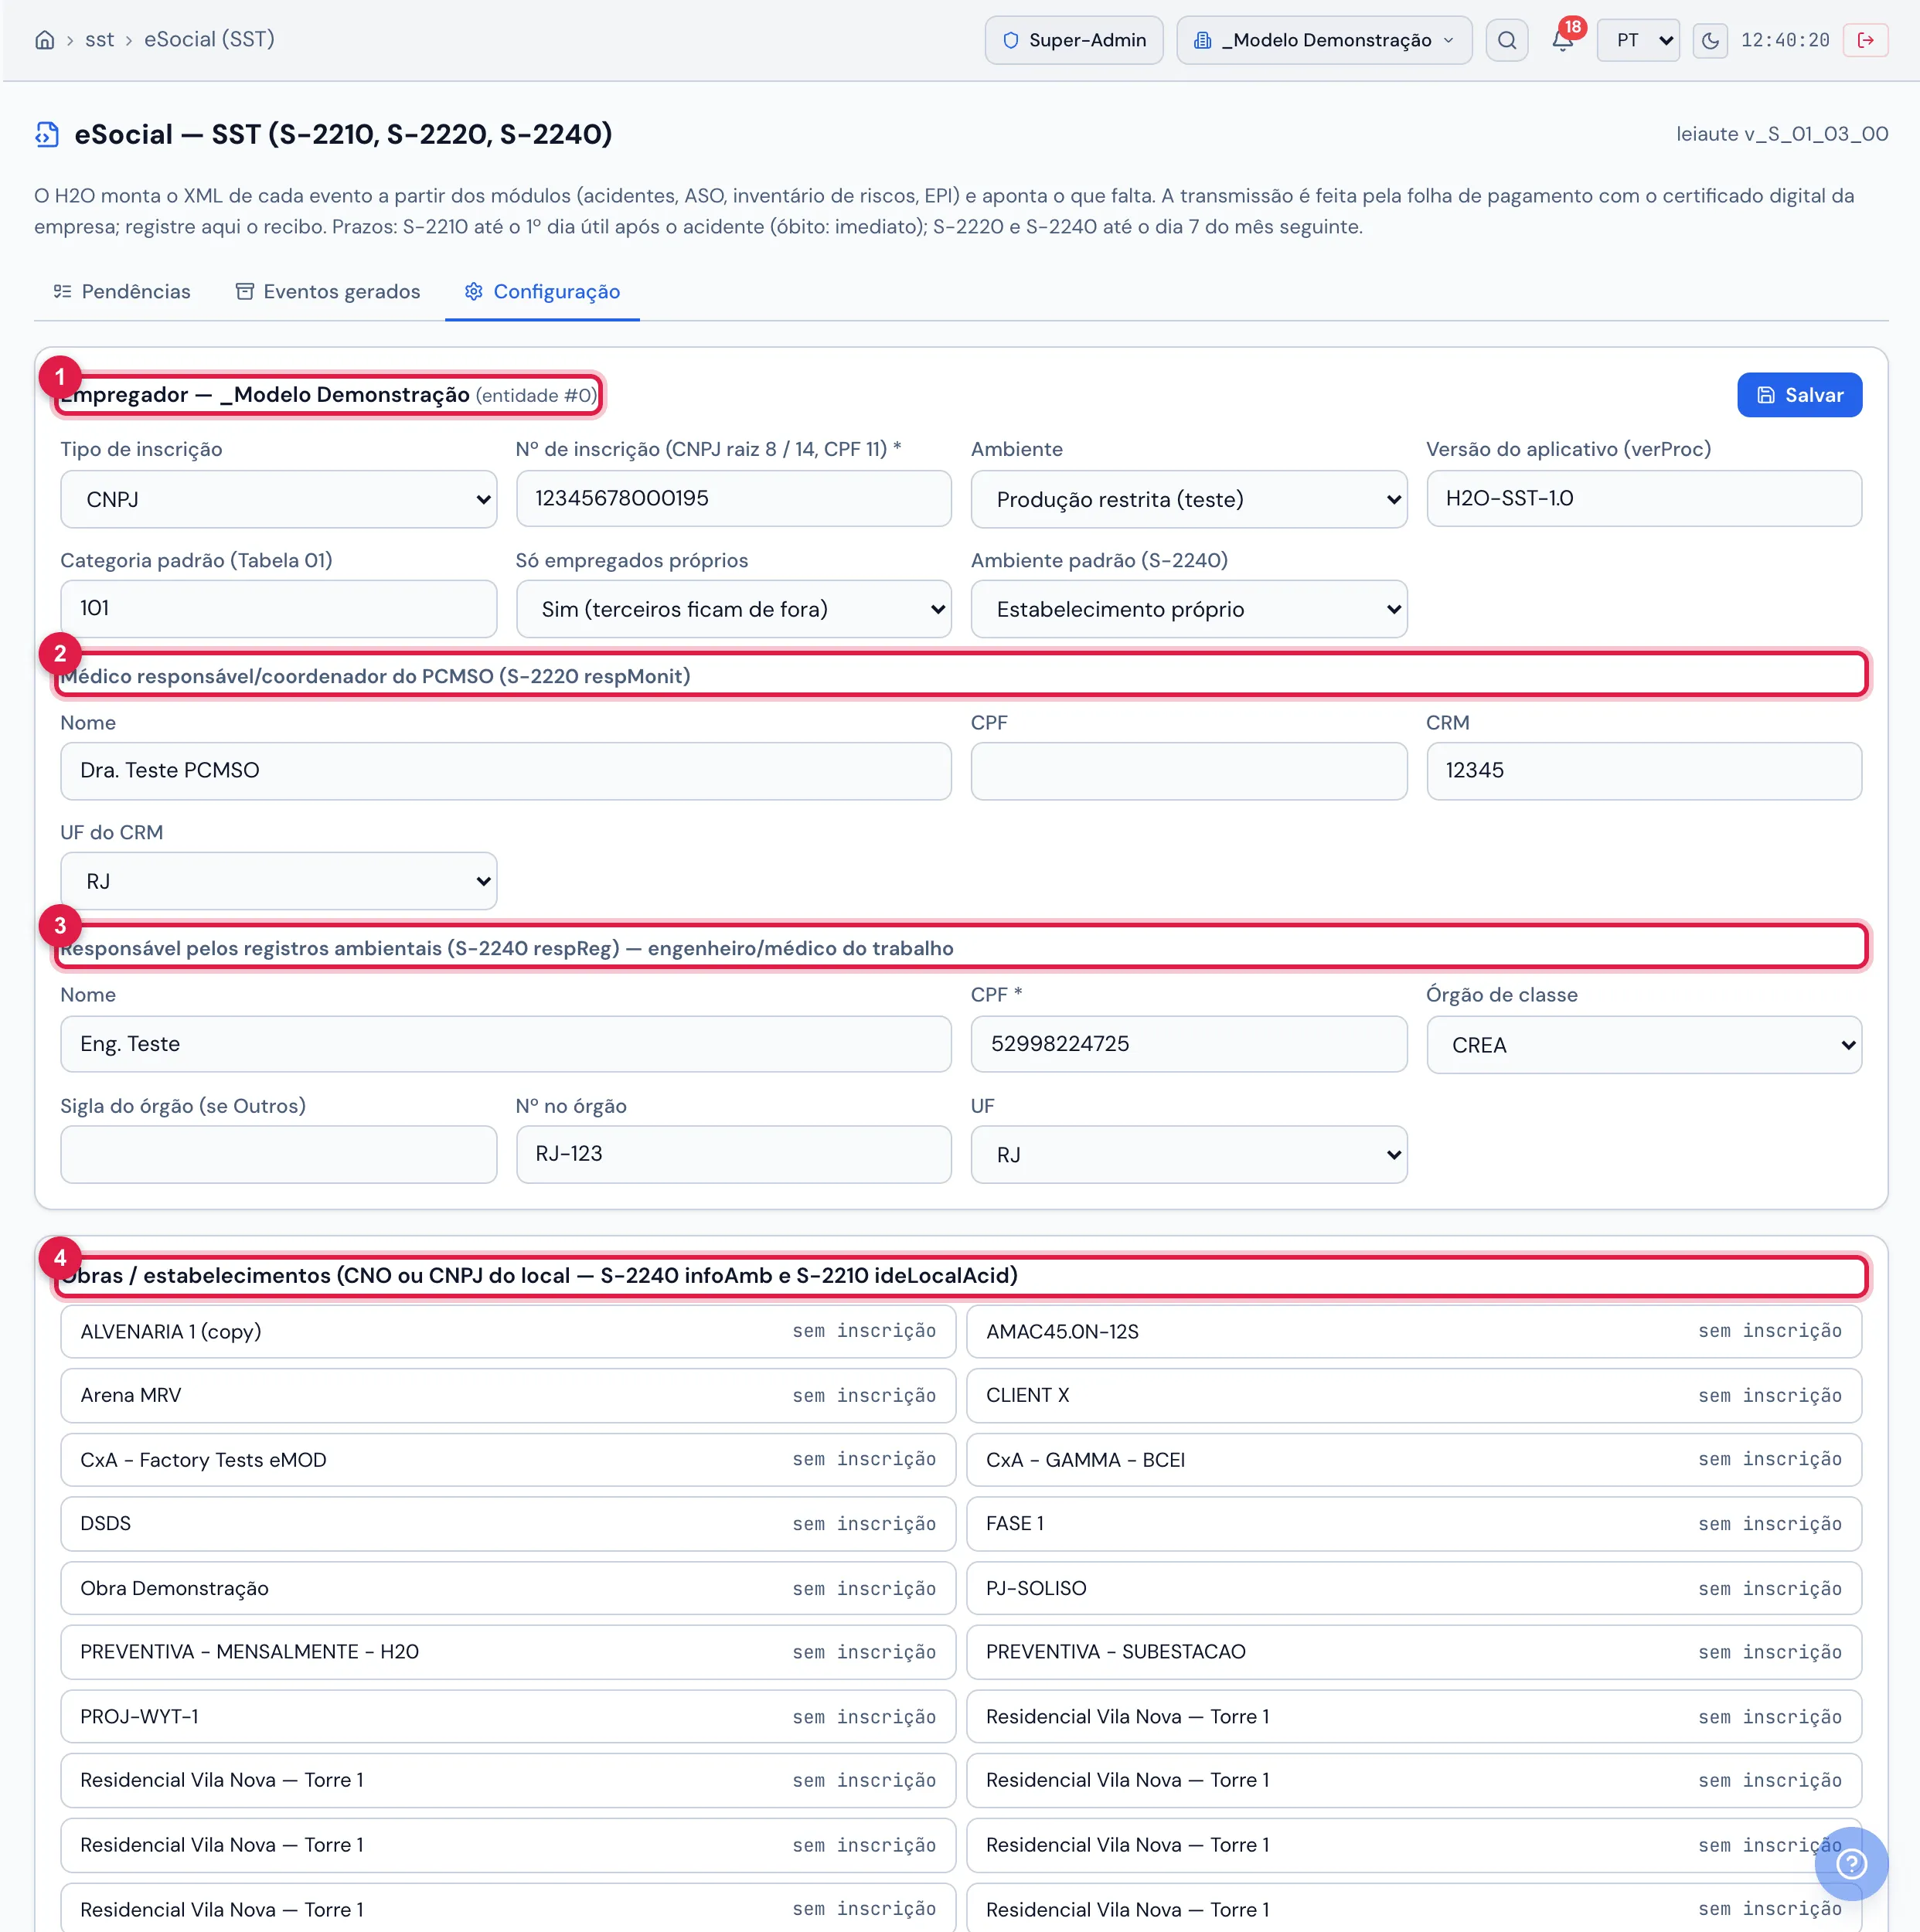Viewport: 1920px width, 1932px height.
Task: Select the PROJ-WYT-1 row
Action: [x=508, y=1717]
